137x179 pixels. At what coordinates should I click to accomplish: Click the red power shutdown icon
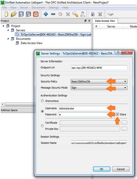pos(36,14)
